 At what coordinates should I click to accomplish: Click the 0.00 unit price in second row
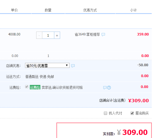[15, 56]
